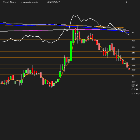Screen dimensions: 140x140
Task: Click the 'Weekly Charts' title text
Action: [10, 2]
